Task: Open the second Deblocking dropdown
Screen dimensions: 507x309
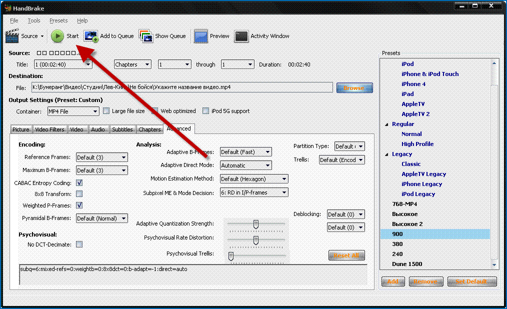Action: pyautogui.click(x=345, y=227)
